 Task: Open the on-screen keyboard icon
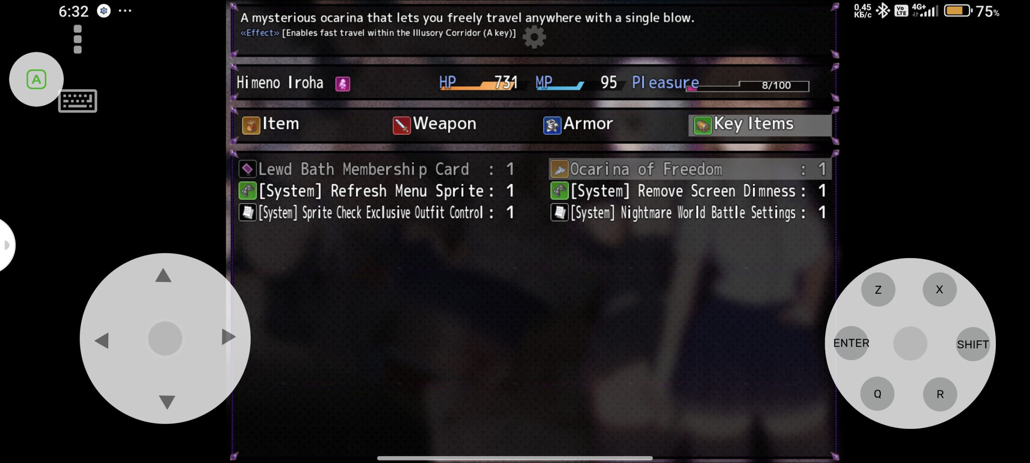pyautogui.click(x=78, y=101)
